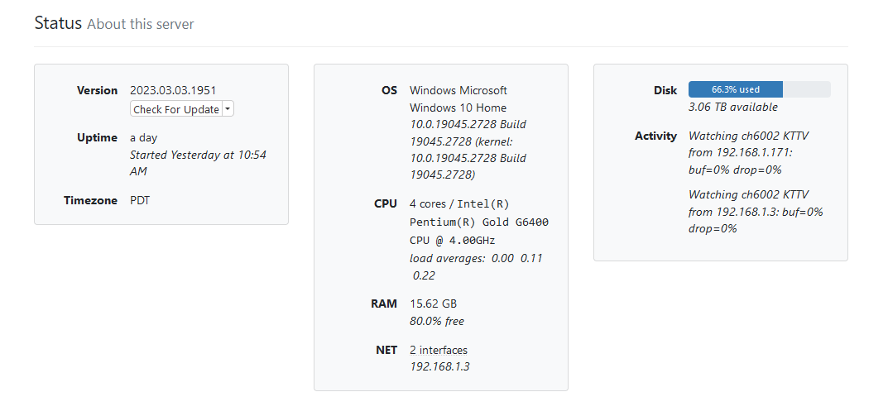Click the version number 2023.03.03.1951
888x416 pixels.
pyautogui.click(x=173, y=90)
